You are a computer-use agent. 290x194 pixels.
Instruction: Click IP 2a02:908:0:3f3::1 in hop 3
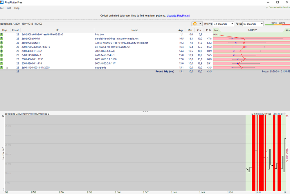tap(30, 43)
